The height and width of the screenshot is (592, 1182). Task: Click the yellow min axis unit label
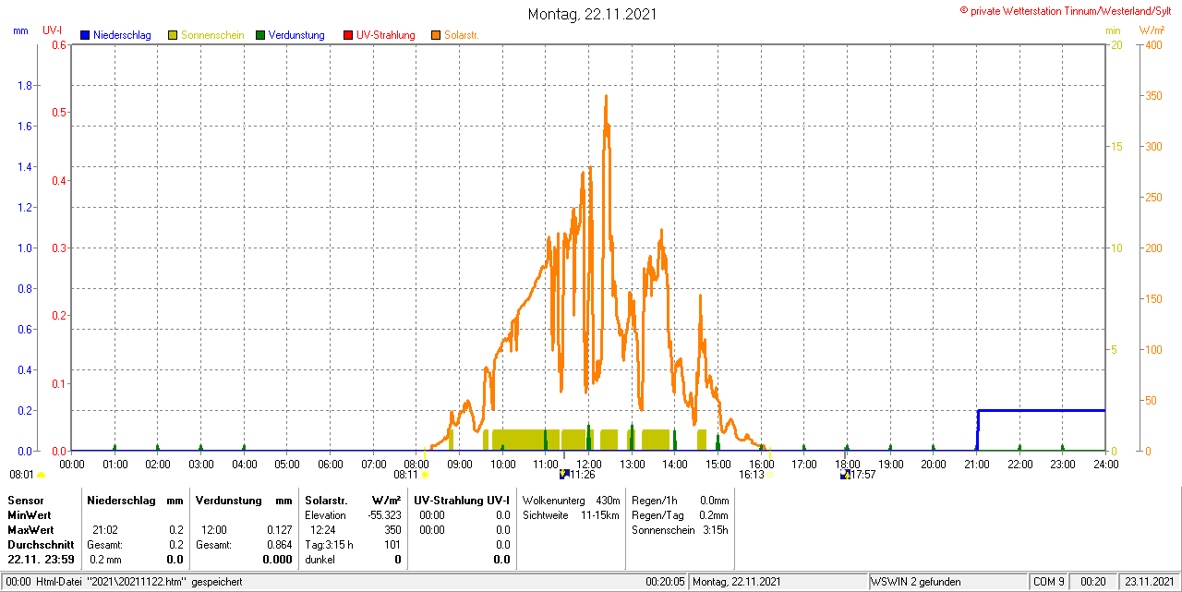[1113, 30]
